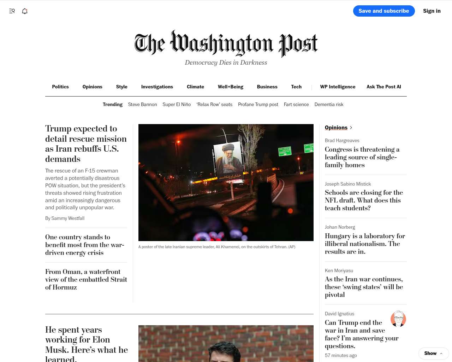Open David Ignatius's author link
This screenshot has width=452, height=362.
click(339, 314)
